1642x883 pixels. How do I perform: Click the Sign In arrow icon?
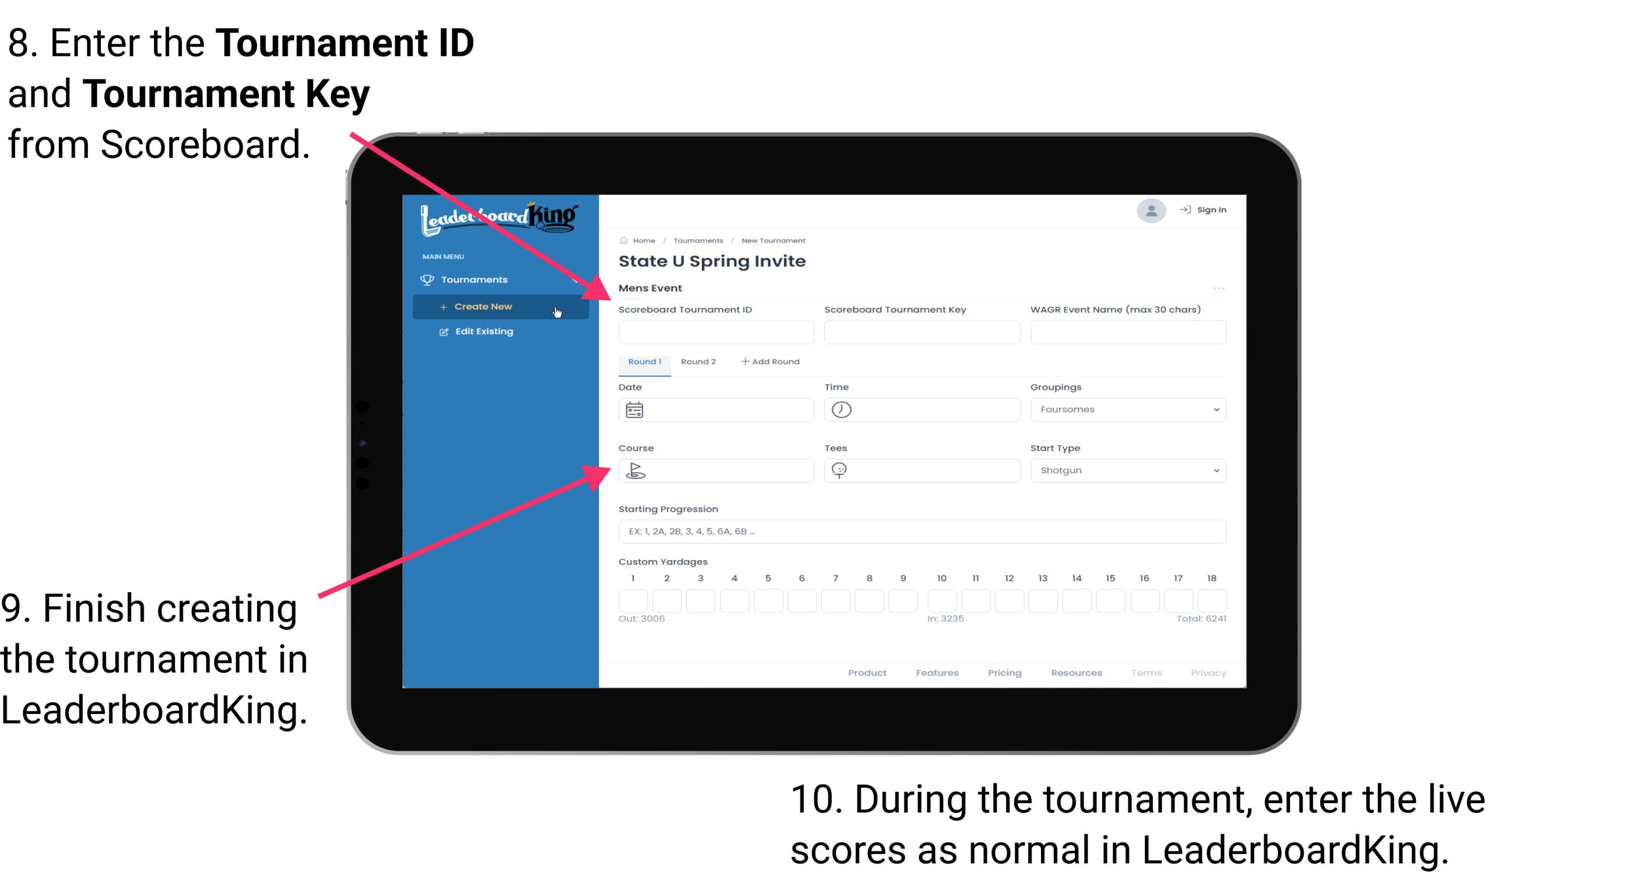coord(1185,210)
